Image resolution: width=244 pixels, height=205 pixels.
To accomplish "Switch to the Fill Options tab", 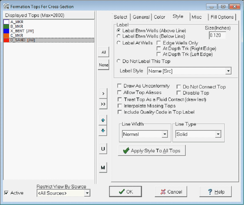I will (222, 17).
